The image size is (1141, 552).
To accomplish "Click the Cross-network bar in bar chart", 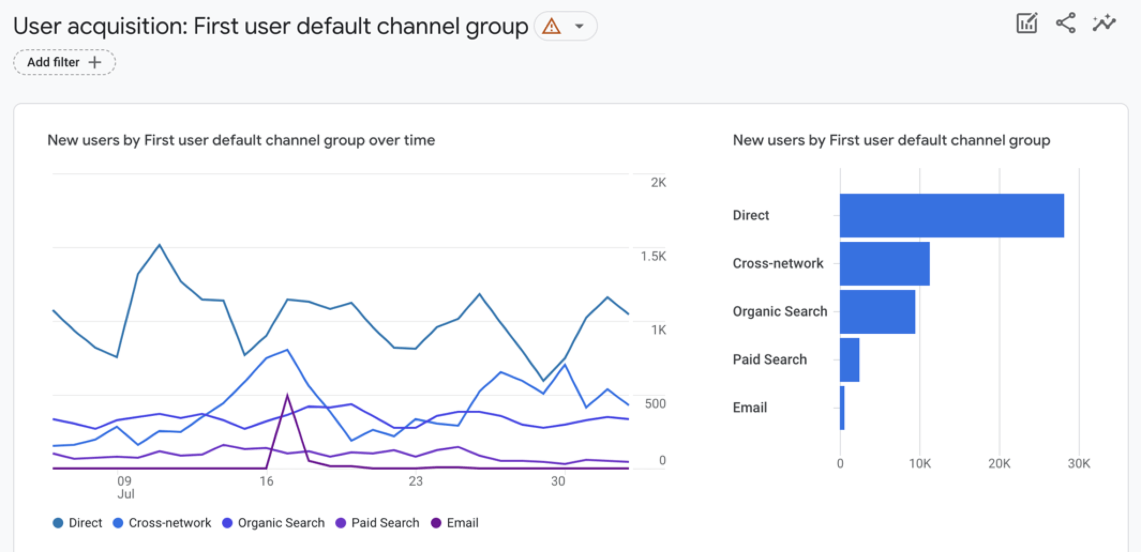I will [885, 264].
